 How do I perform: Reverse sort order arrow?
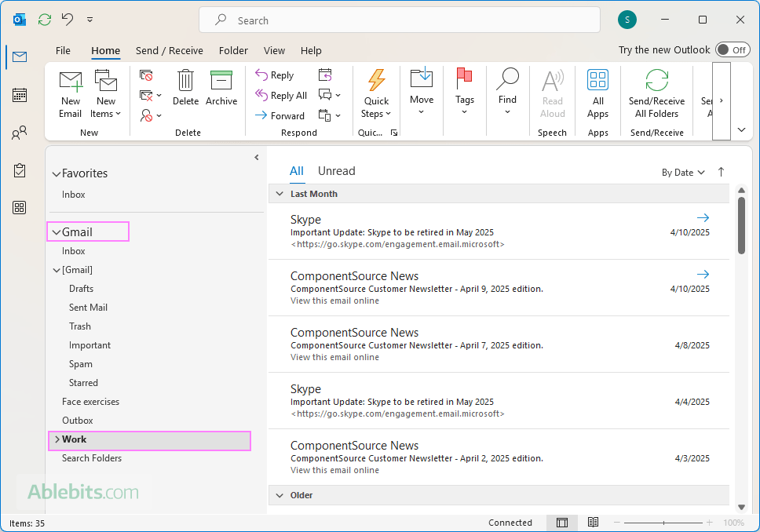coord(721,172)
